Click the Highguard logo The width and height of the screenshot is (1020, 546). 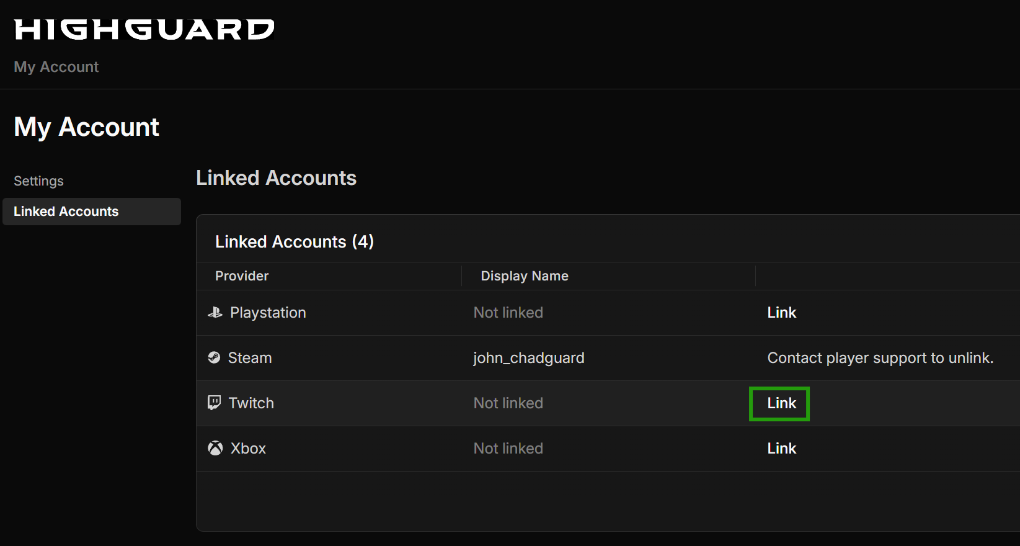pos(144,29)
